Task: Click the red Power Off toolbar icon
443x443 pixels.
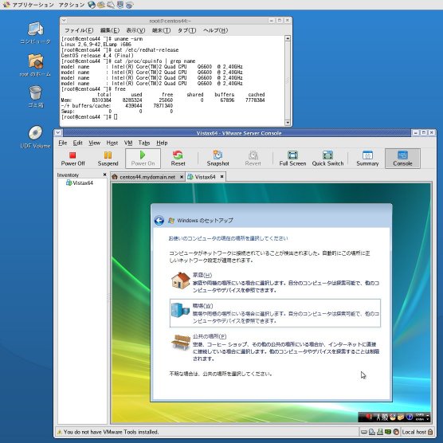Action: pos(73,159)
